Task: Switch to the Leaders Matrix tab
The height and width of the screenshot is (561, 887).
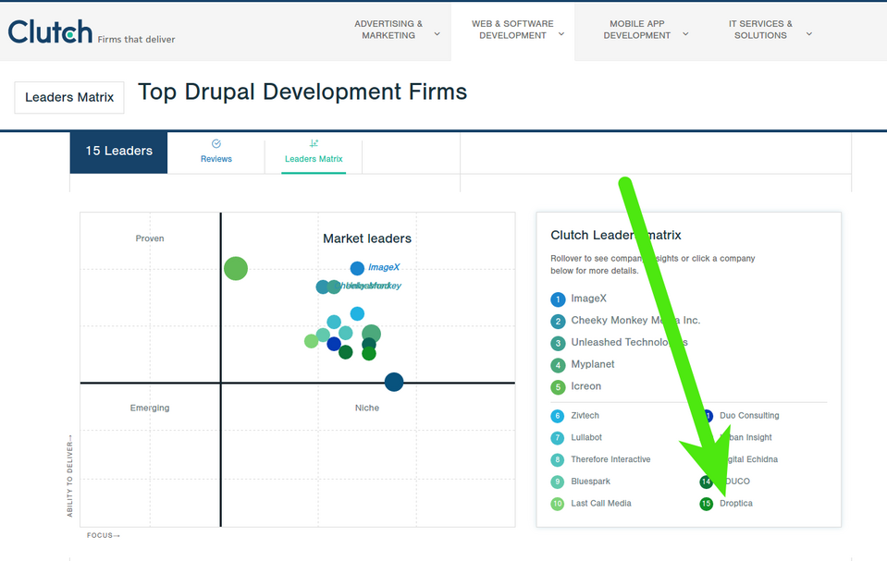Action: click(314, 152)
